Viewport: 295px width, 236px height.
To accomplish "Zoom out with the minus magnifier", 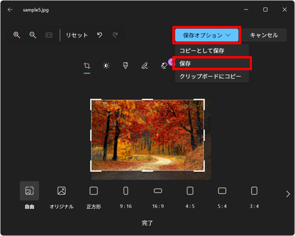I will click(x=32, y=35).
